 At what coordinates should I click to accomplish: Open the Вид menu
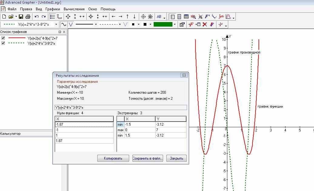coord(39,9)
